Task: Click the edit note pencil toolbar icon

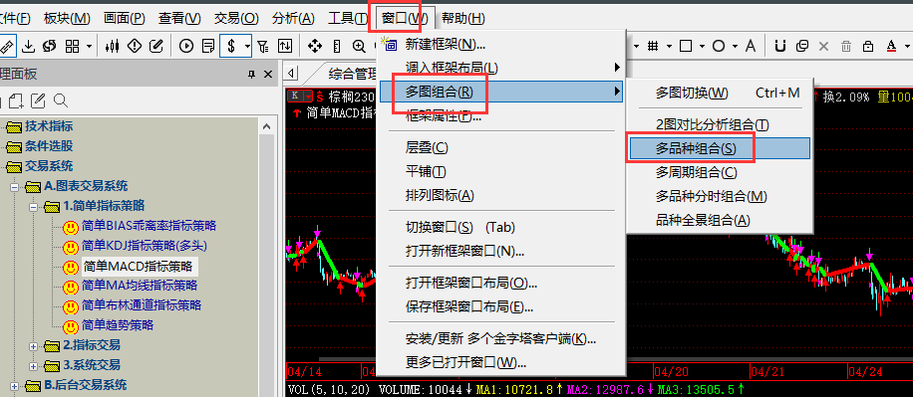Action: click(x=155, y=46)
